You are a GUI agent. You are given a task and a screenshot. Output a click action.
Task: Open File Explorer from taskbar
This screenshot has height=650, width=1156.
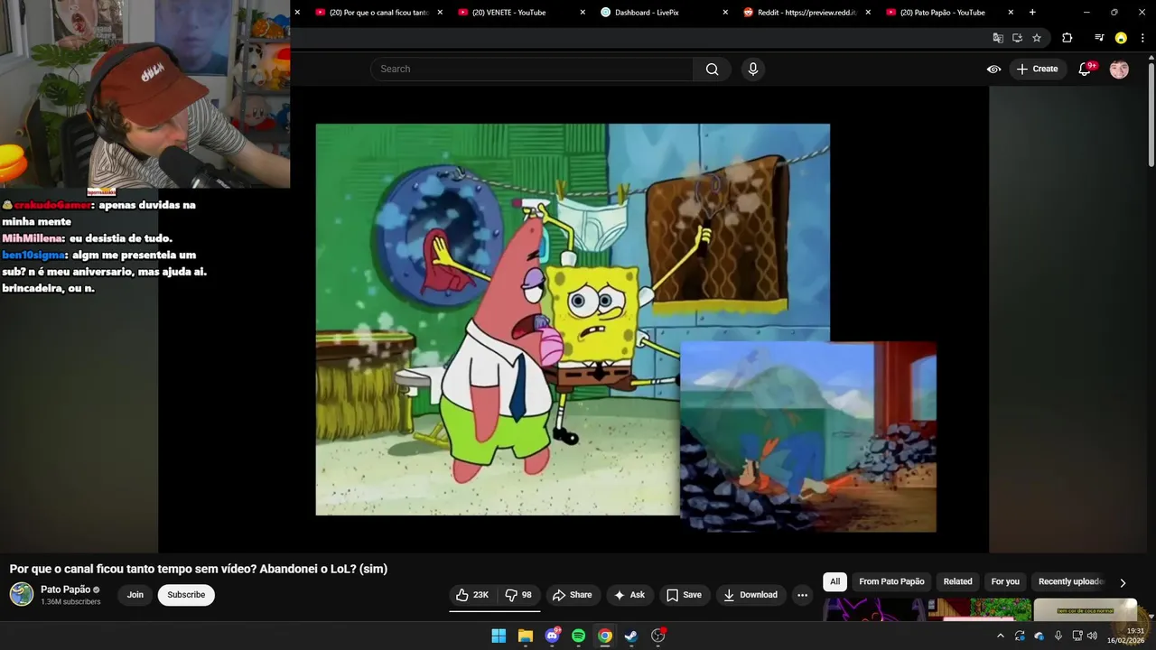pyautogui.click(x=526, y=636)
